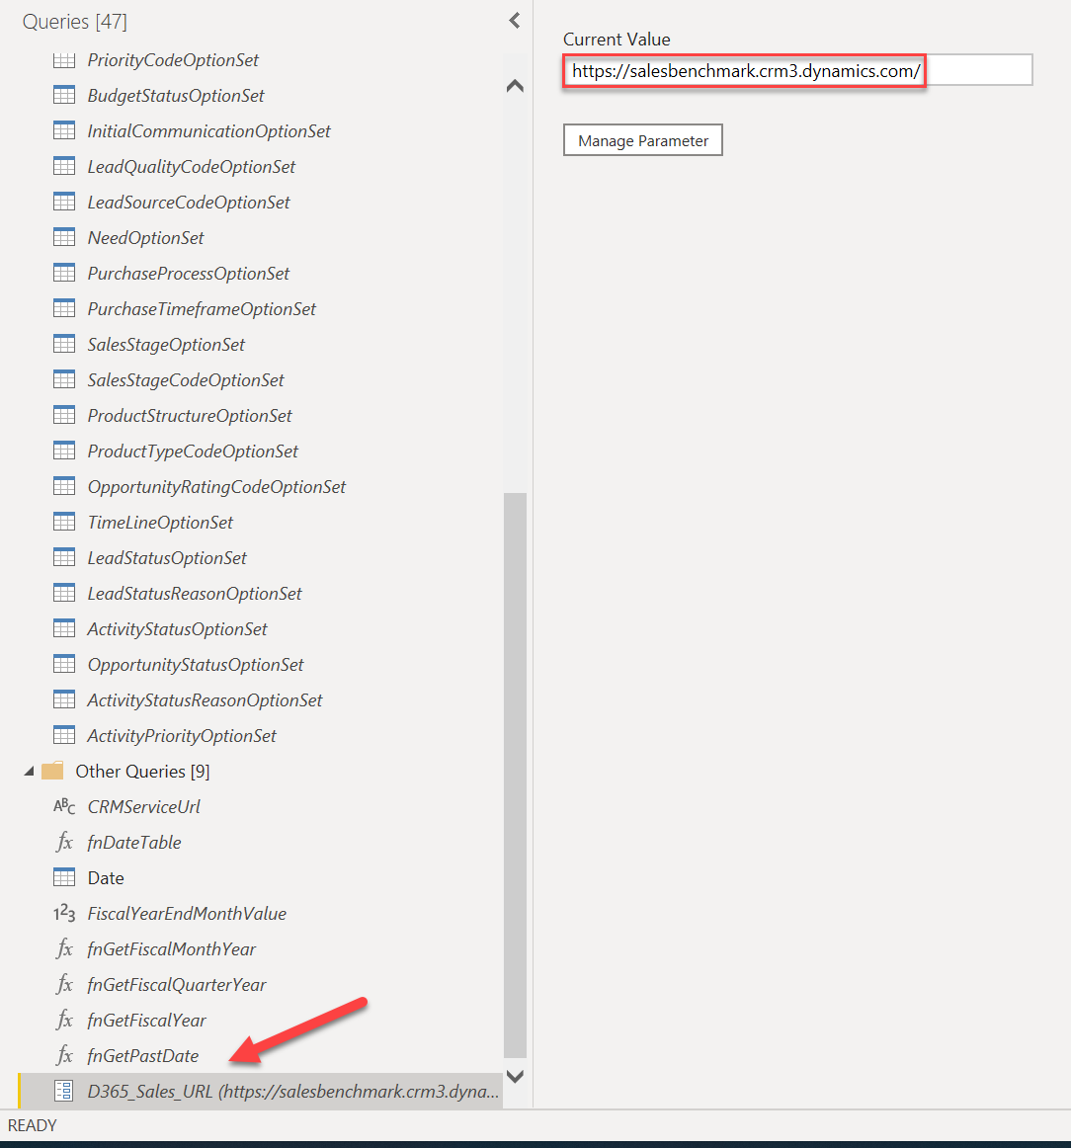Viewport: 1071px width, 1148px height.
Task: Select the Other Queries [9] folder
Action: coord(142,771)
